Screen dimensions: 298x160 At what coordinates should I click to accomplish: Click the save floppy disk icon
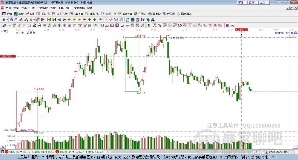coord(143,20)
